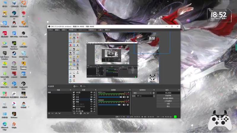This screenshot has height=133, width=237.
Task: Open the WeGame desktop icon
Action: [x=14, y=115]
